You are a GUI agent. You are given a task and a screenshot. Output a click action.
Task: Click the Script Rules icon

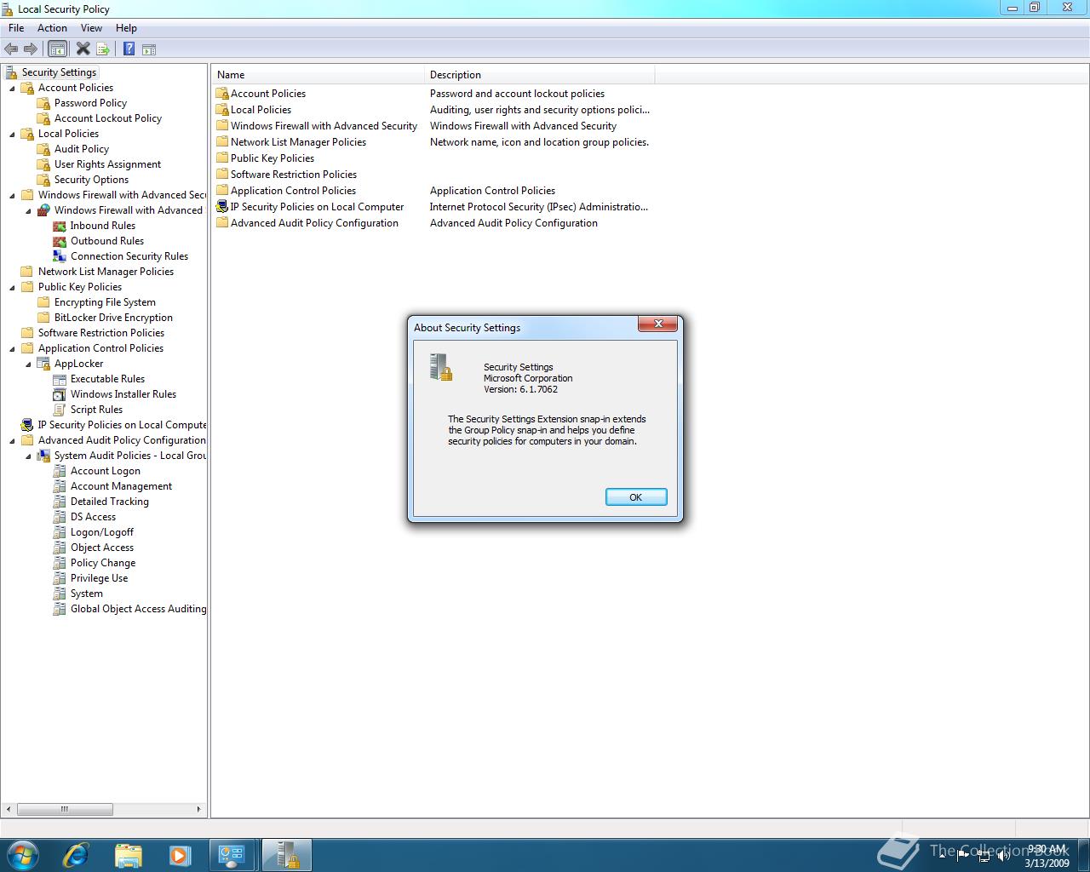[60, 410]
